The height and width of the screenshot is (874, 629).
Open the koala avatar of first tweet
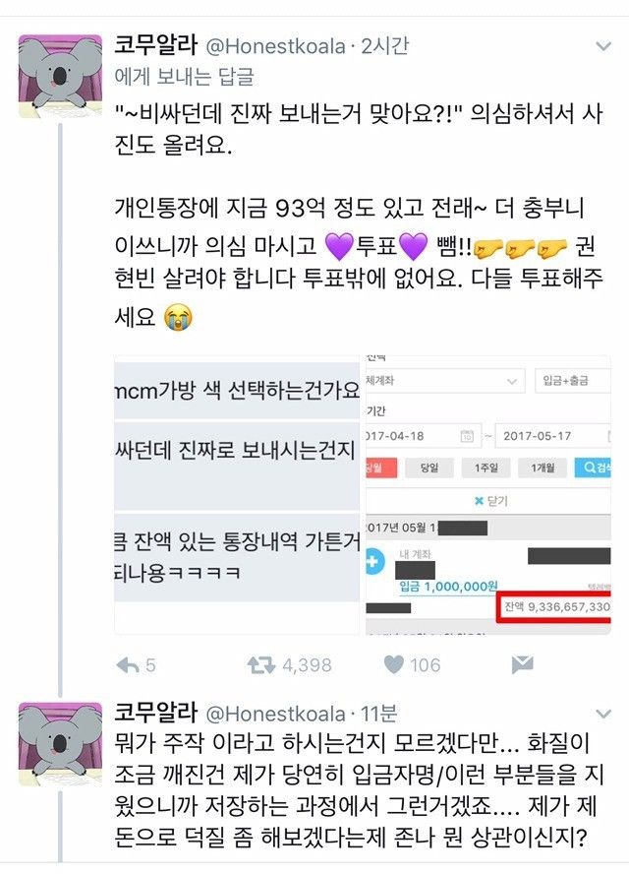[60, 77]
